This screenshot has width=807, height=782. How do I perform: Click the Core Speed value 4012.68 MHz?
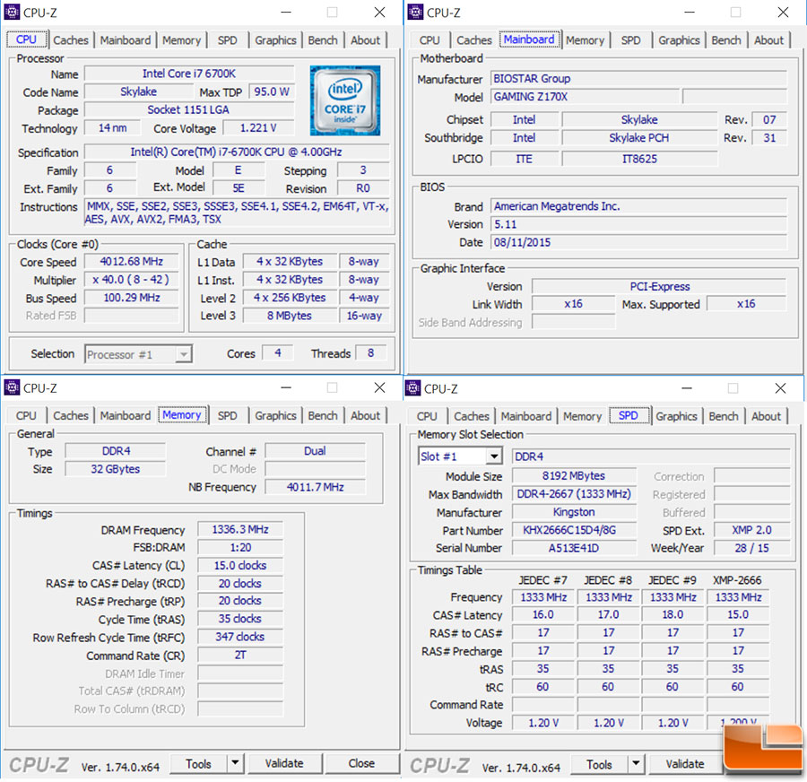pos(132,262)
